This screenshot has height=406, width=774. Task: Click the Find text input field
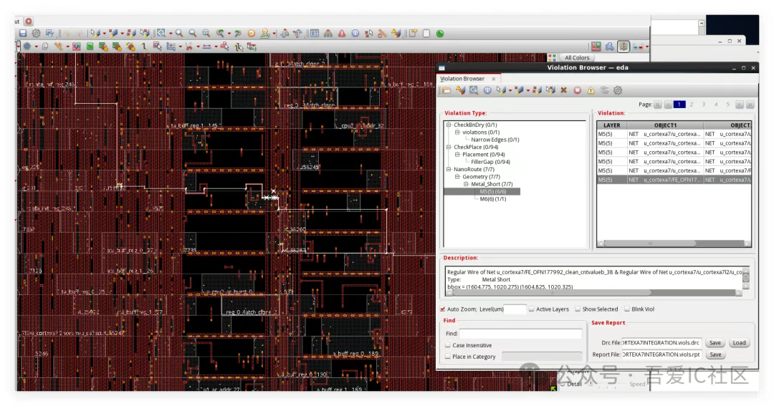pos(521,334)
